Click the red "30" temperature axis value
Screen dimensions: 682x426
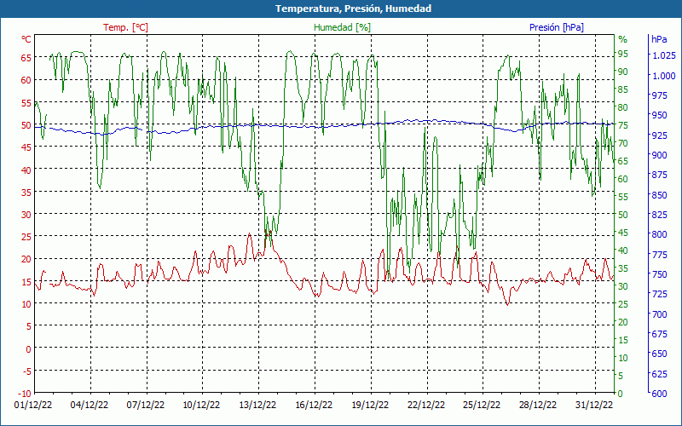click(x=26, y=215)
